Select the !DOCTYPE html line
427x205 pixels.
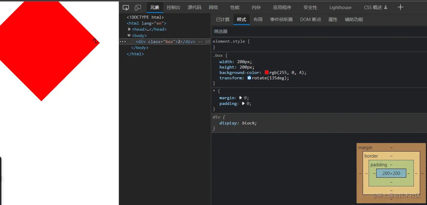pos(145,17)
